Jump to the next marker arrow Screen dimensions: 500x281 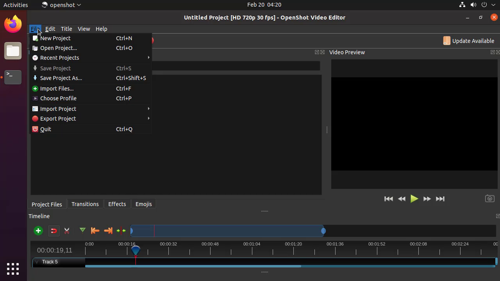pyautogui.click(x=108, y=231)
